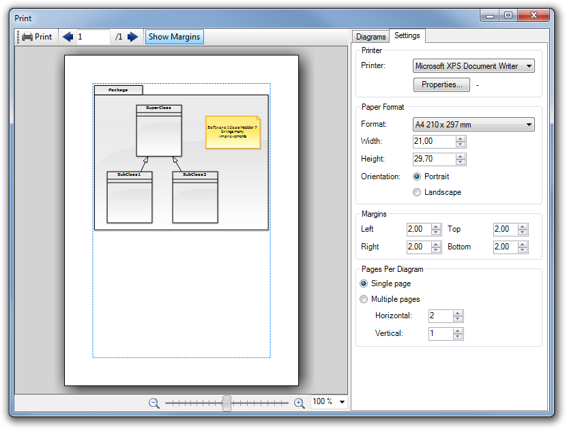Click the Bottom margin field
The height and width of the screenshot is (430, 567).
click(506, 247)
